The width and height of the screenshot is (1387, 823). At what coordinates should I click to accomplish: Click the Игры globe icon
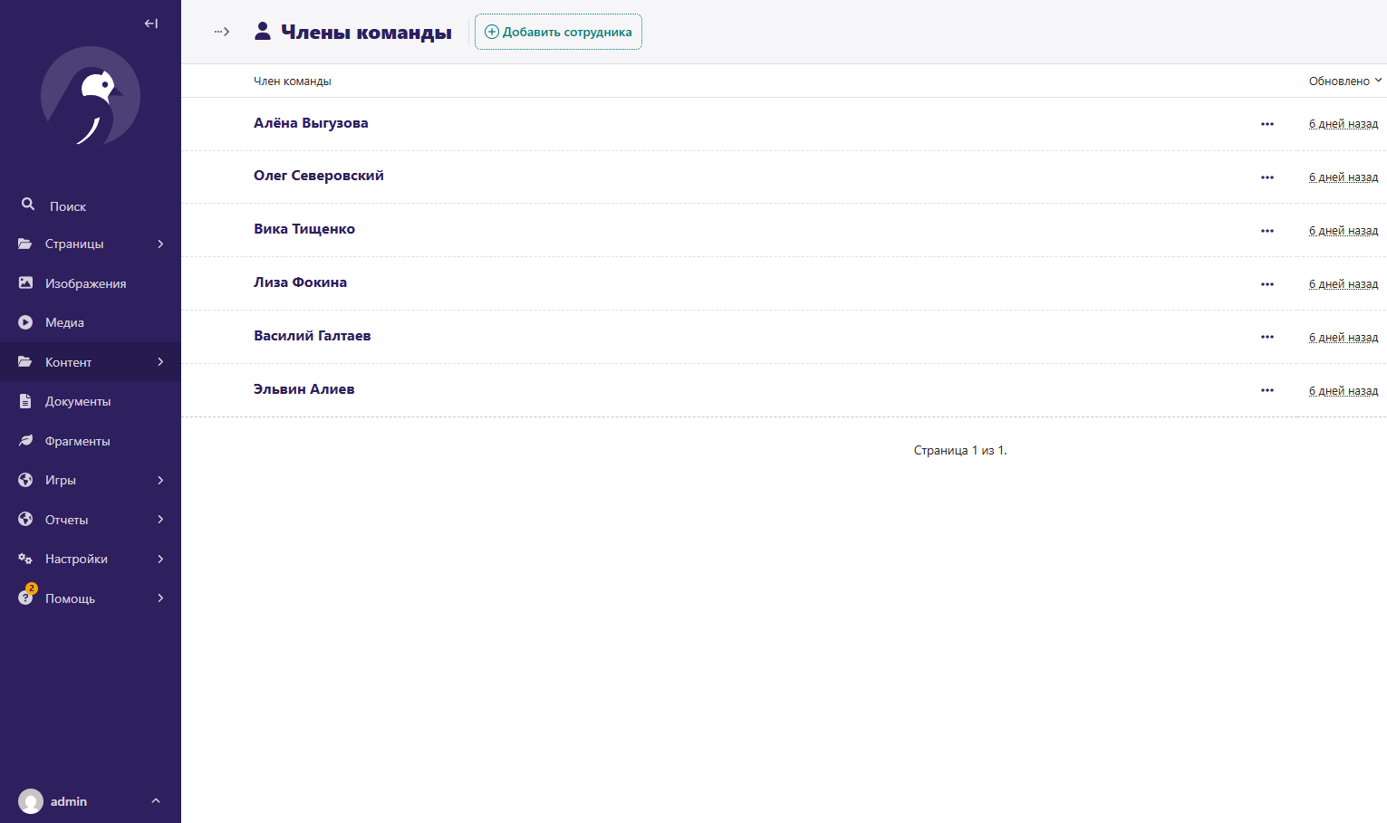[25, 480]
